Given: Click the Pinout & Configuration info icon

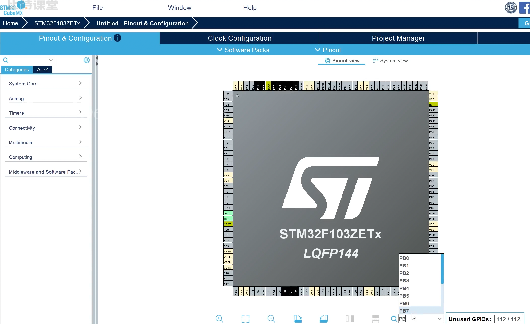Looking at the screenshot, I should click(x=117, y=38).
